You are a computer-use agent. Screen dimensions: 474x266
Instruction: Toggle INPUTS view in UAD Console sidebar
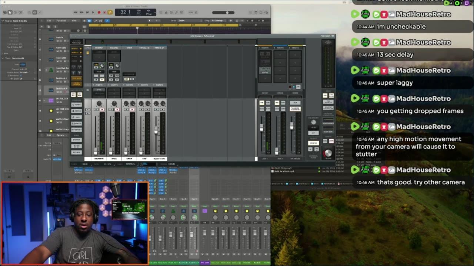click(76, 48)
